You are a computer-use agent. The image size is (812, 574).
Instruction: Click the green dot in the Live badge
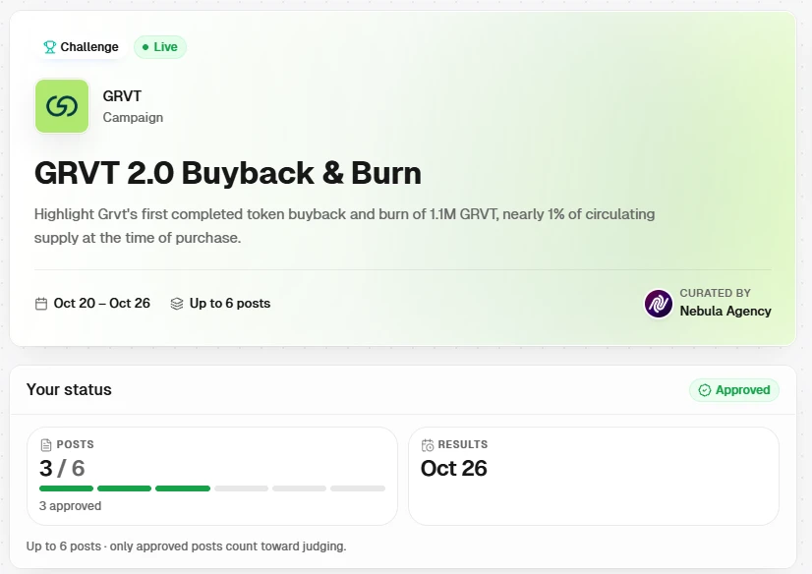[x=145, y=47]
